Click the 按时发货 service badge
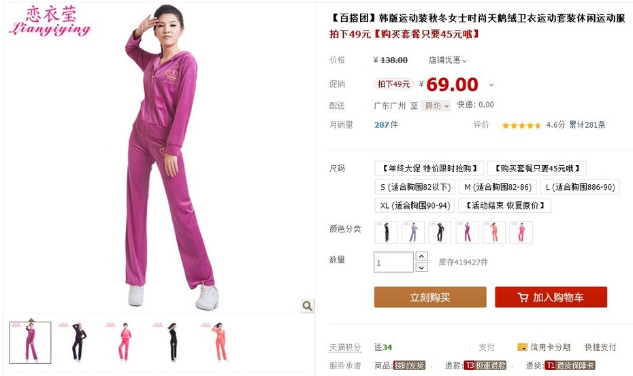The height and width of the screenshot is (376, 633). [408, 366]
